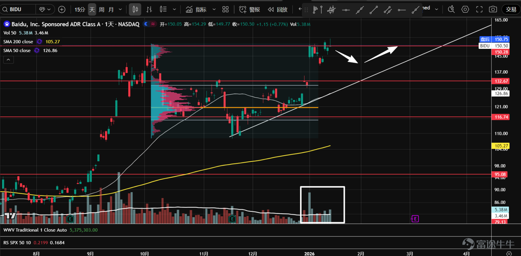The image size is (521, 256).
Task: Select the 周 weekly interval
Action: pos(102,9)
